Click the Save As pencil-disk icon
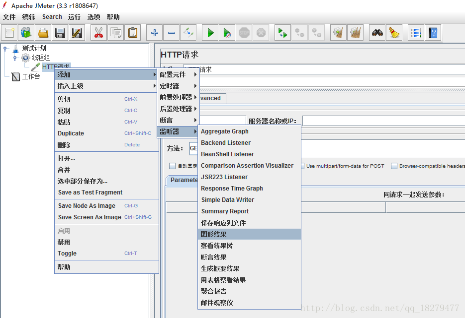The height and width of the screenshot is (318, 465). tap(77, 33)
